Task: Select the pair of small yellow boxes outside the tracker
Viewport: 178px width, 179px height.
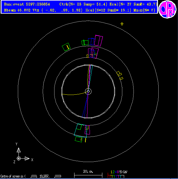Action: [120, 75]
